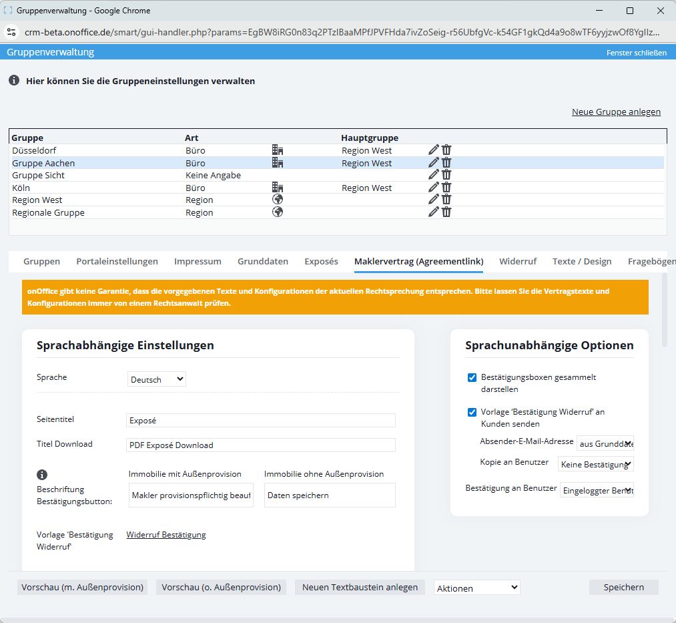
Task: Delete Regionale Gruppe trash icon
Action: tap(446, 212)
